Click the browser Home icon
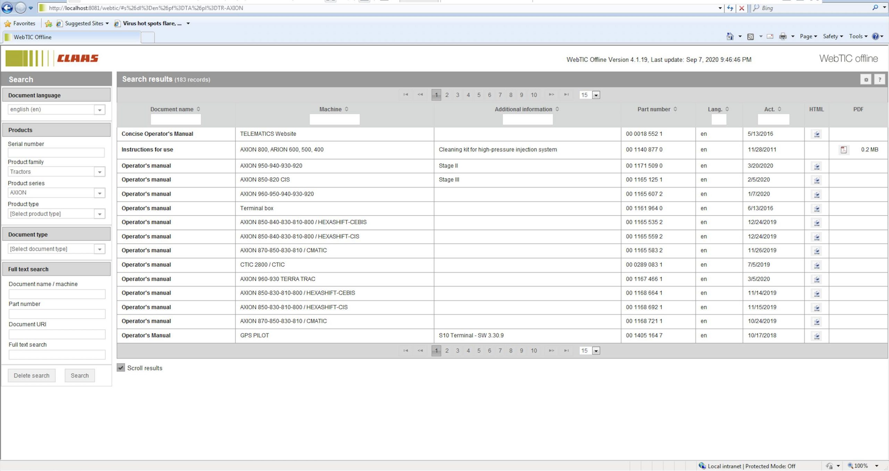889x471 pixels. pos(730,36)
